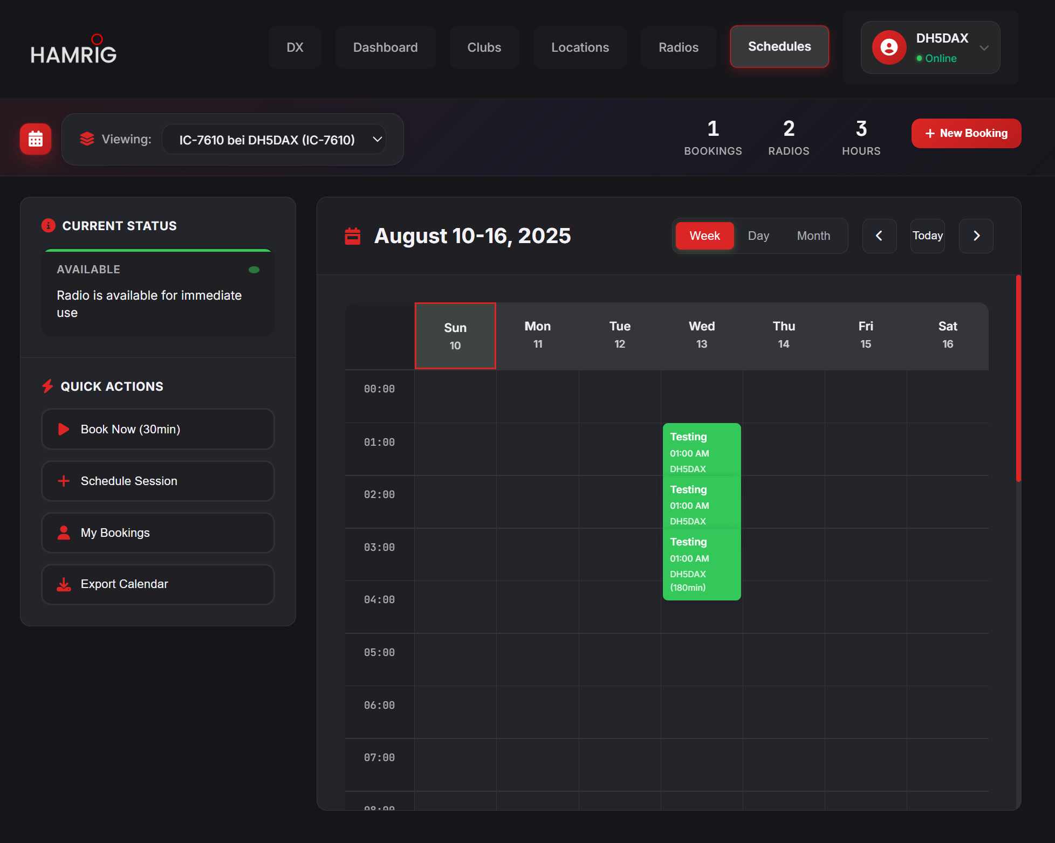1055x843 pixels.
Task: Go to previous week with left arrow
Action: 879,236
